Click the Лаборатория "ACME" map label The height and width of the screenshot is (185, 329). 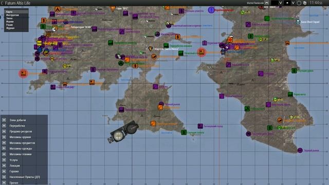81,27
